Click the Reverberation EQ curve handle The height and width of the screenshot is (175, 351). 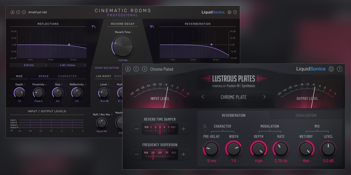(211, 45)
